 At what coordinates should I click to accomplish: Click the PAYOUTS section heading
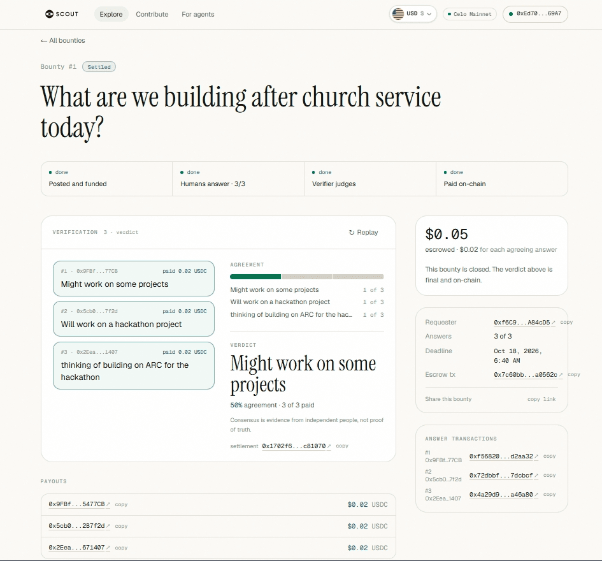point(54,481)
